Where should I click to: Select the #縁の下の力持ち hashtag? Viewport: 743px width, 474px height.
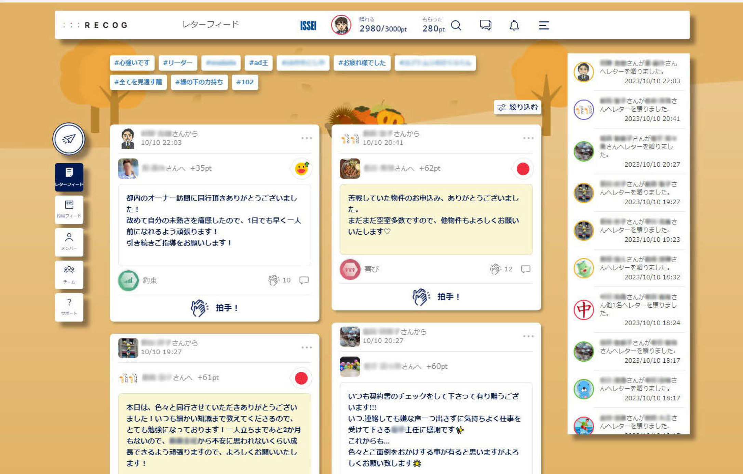tap(199, 82)
